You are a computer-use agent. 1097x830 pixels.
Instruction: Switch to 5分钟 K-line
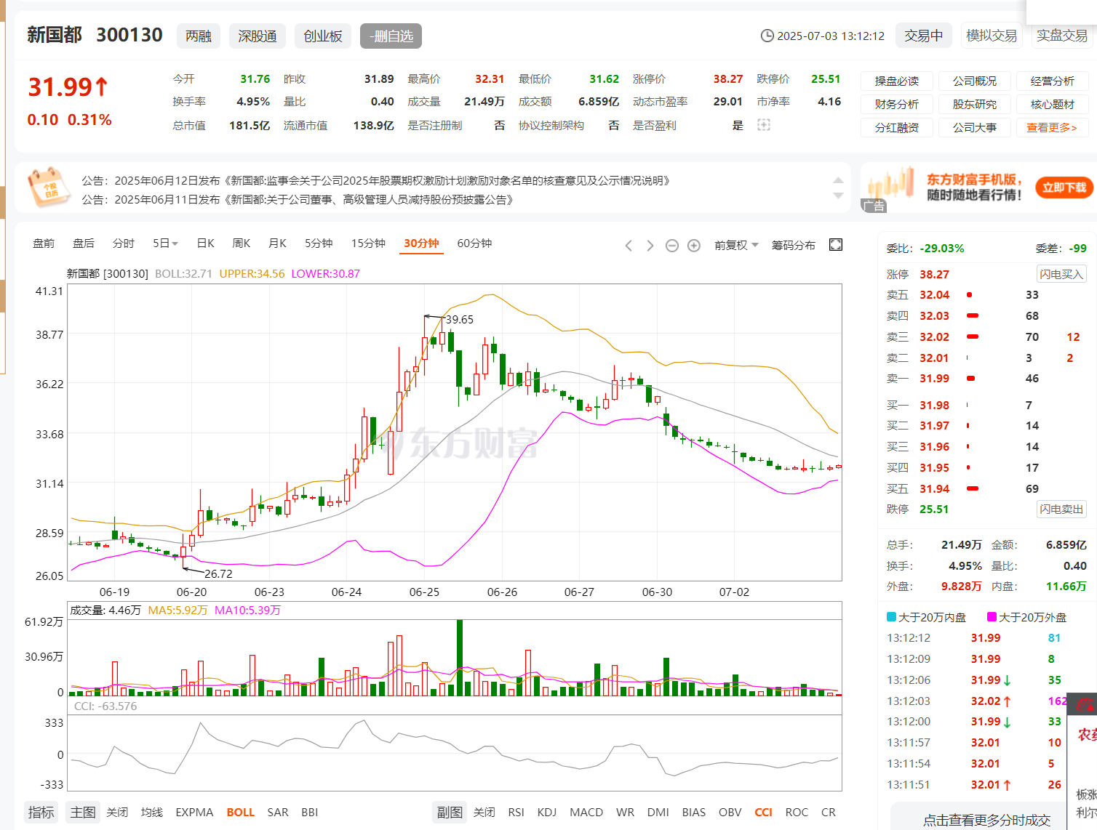point(319,243)
